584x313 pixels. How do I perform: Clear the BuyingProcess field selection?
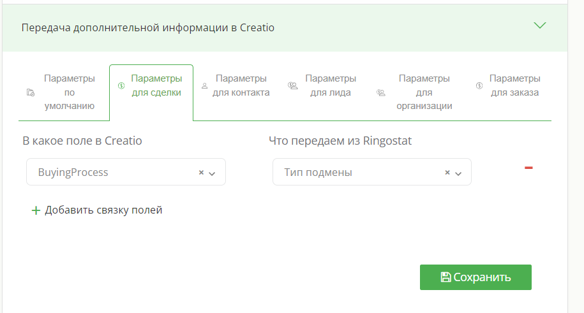pos(201,172)
